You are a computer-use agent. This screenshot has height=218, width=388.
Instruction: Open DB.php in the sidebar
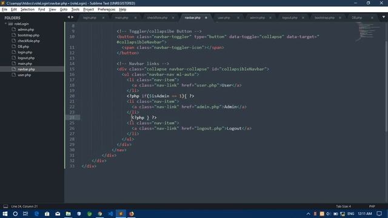point(23,47)
